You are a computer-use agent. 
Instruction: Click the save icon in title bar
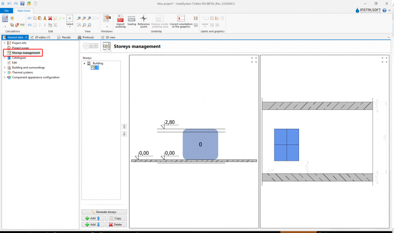(22, 4)
